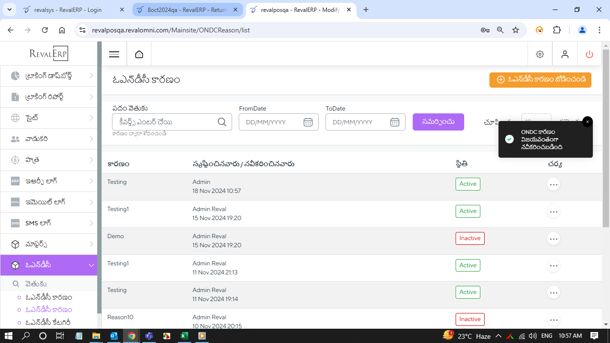Open action menu for Demo row
Screen dimensions: 610x343
click(x=553, y=239)
